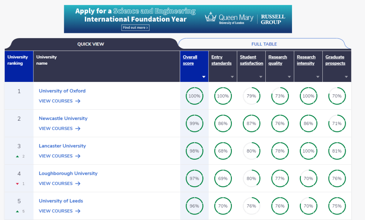Click the Graduate prospects sort arrow
The image size is (365, 220).
coord(346,77)
